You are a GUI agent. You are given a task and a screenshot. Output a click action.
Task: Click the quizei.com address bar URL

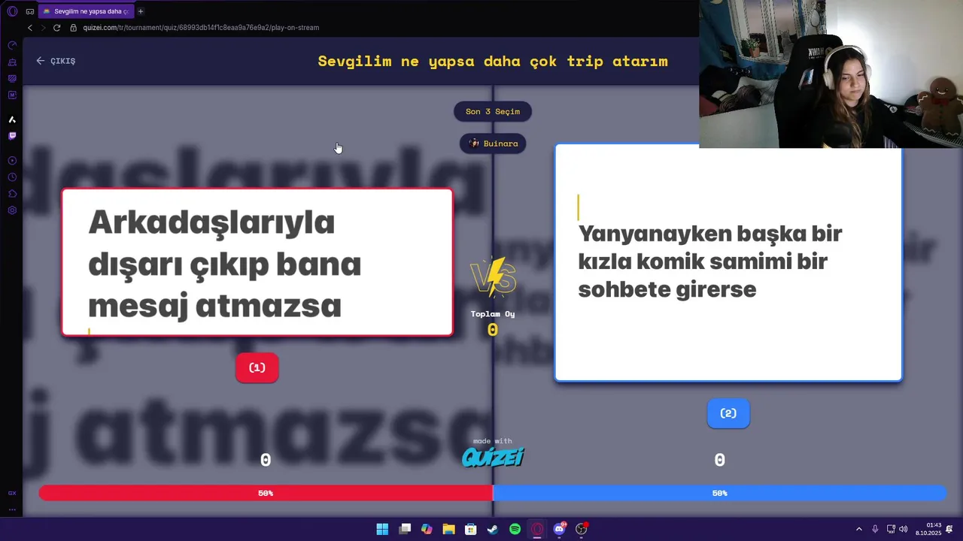click(201, 28)
